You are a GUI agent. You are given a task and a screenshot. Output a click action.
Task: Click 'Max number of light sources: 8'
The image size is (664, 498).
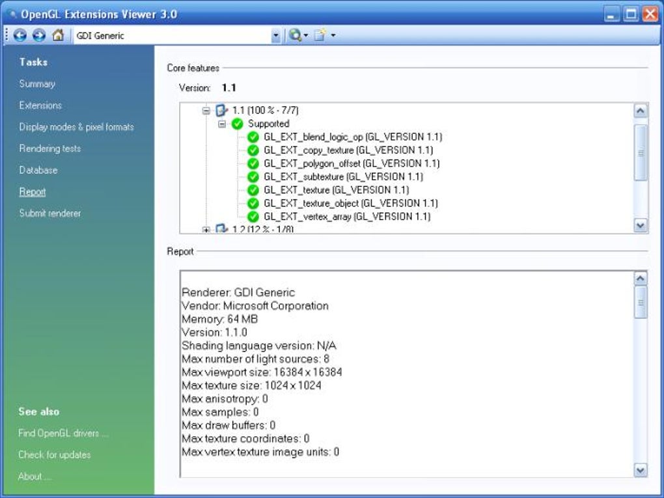pos(255,359)
